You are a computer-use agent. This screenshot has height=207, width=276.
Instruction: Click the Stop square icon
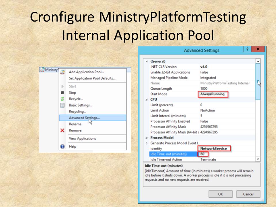[x=62, y=93]
